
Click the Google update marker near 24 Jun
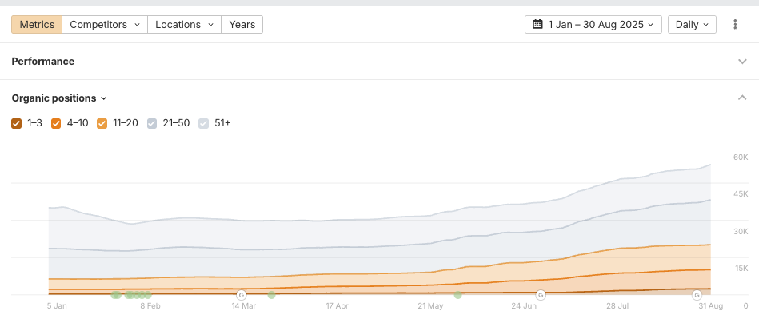pos(541,295)
